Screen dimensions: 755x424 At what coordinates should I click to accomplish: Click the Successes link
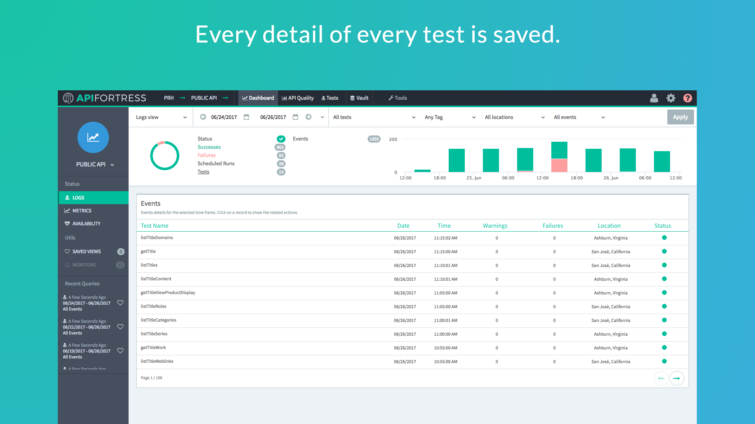tap(209, 147)
